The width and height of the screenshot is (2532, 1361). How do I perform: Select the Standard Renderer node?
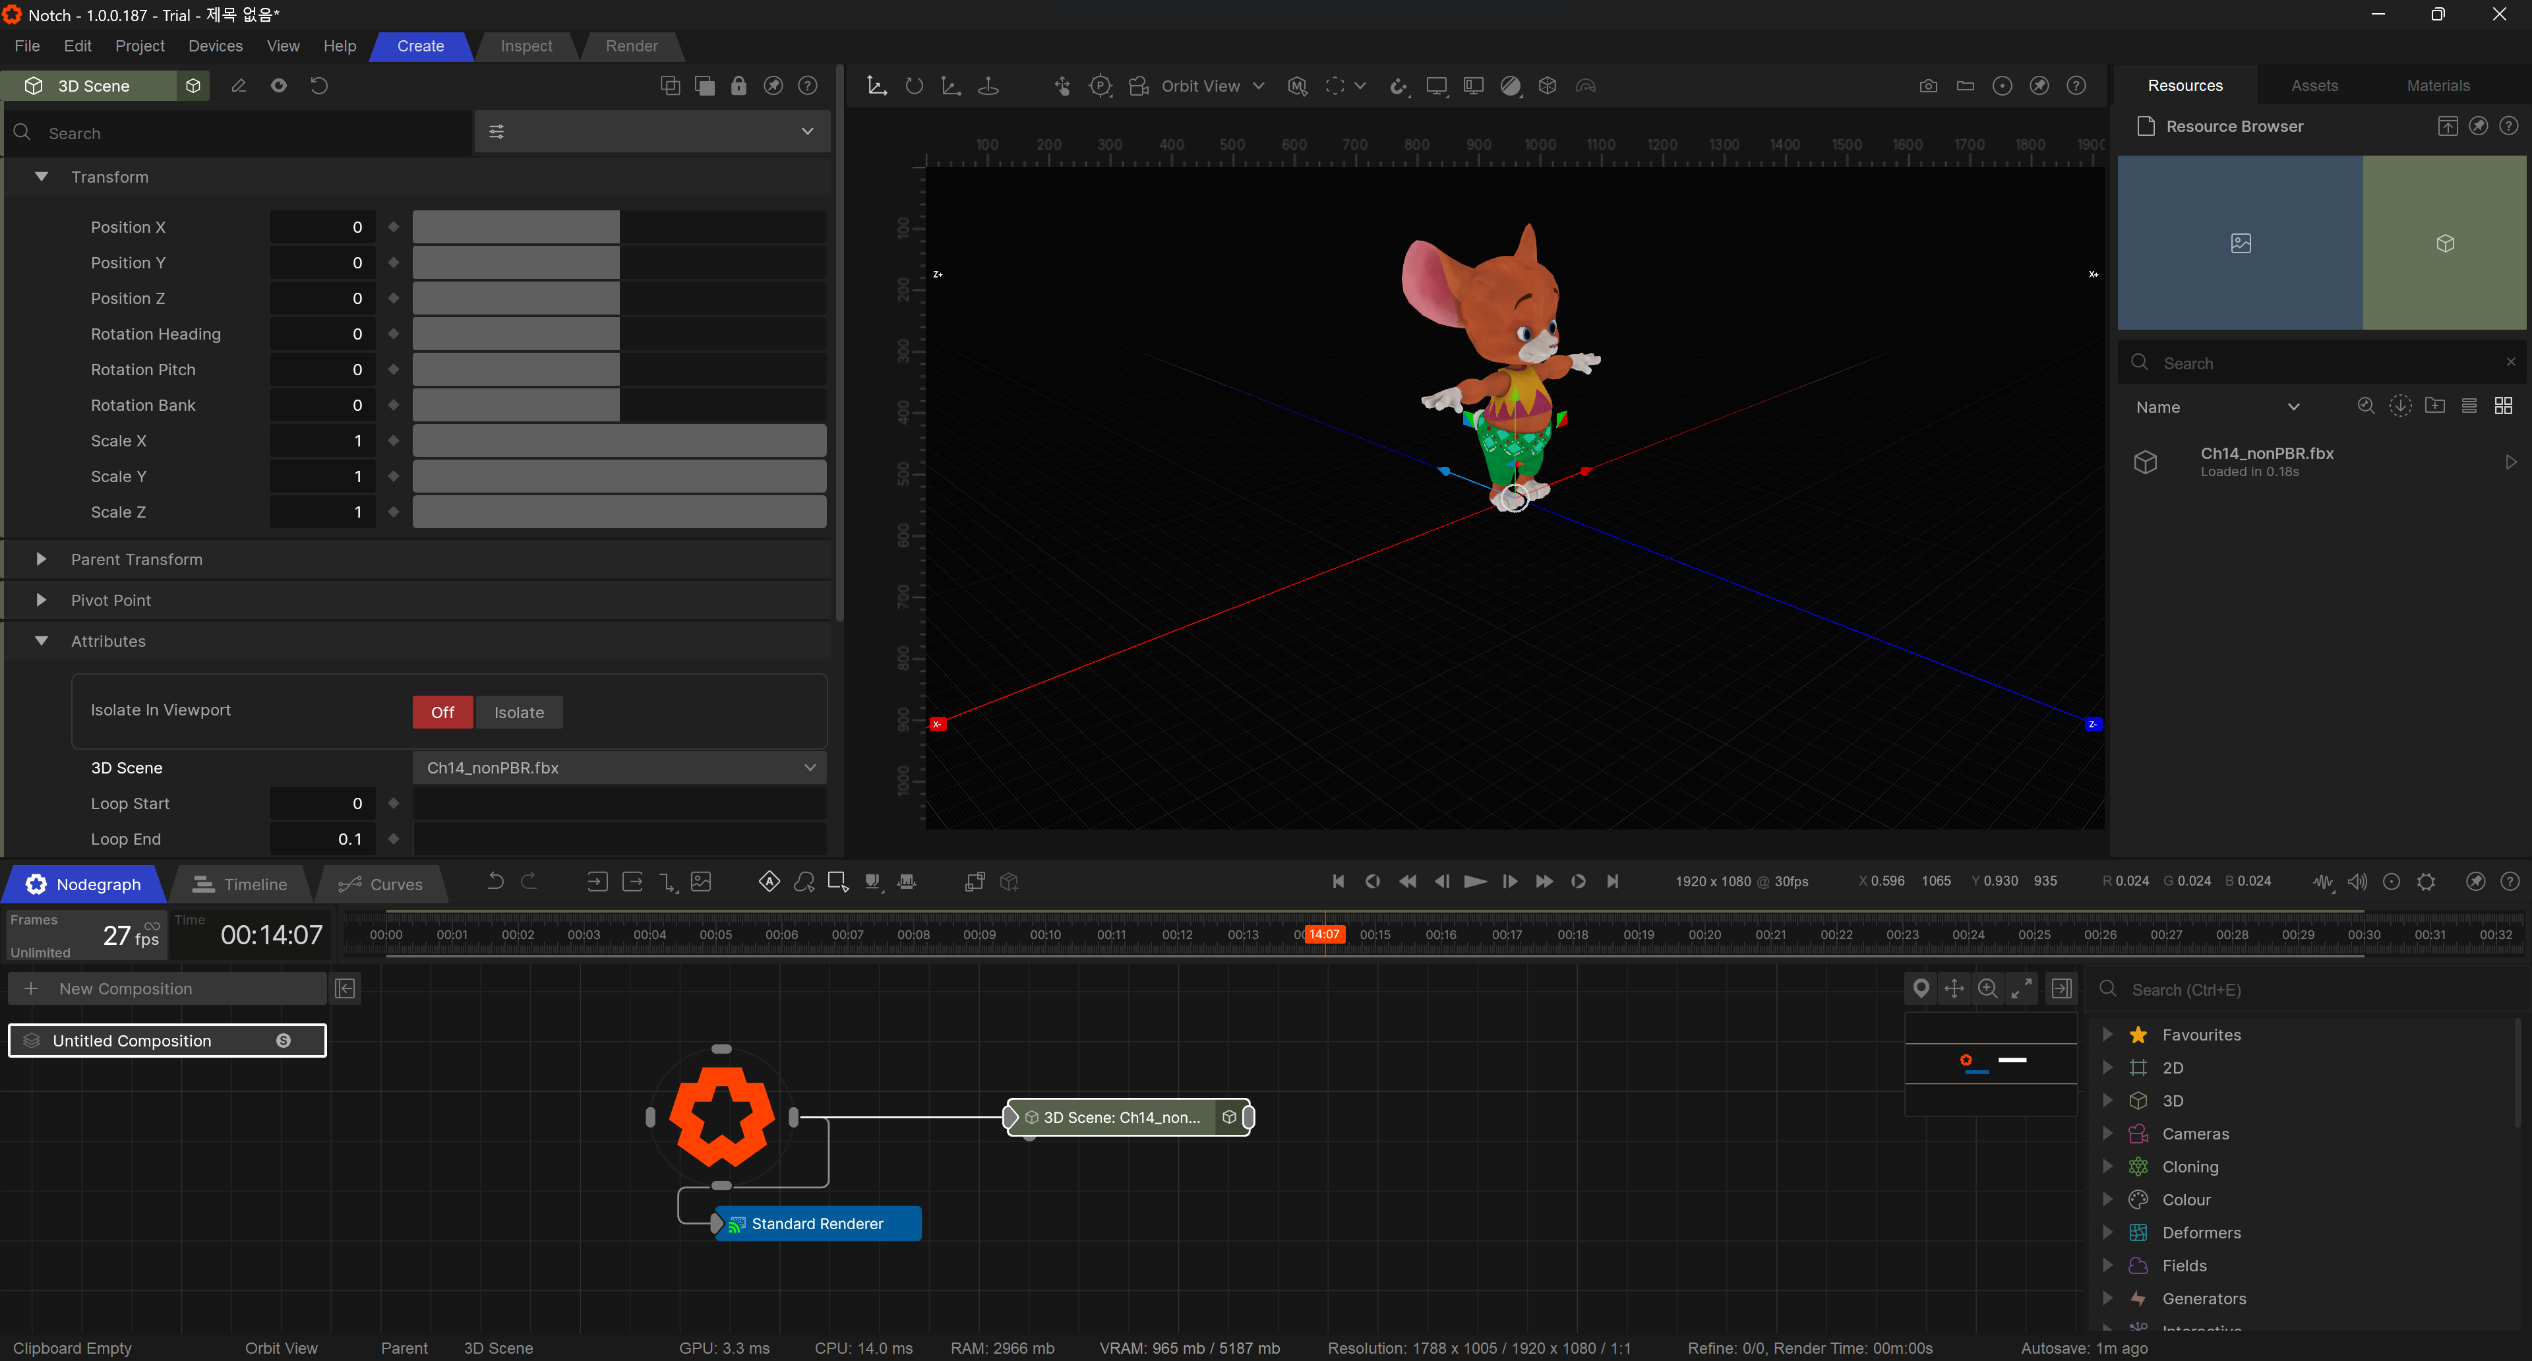pos(817,1223)
